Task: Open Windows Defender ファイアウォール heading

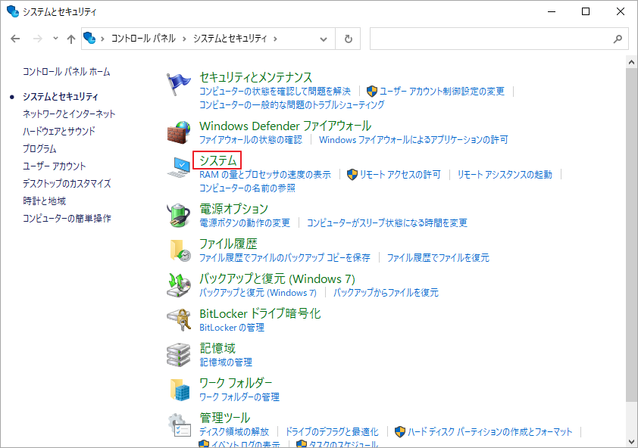Action: [285, 126]
